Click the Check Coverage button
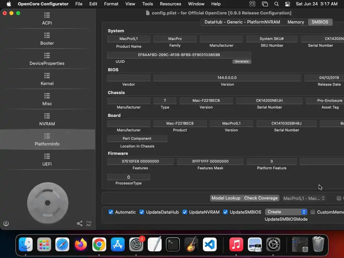Screen dimensions: 344x258 pos(261,198)
